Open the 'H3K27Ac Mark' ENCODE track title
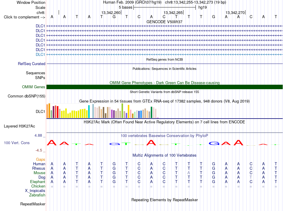This screenshot has width=283, height=211. point(164,122)
